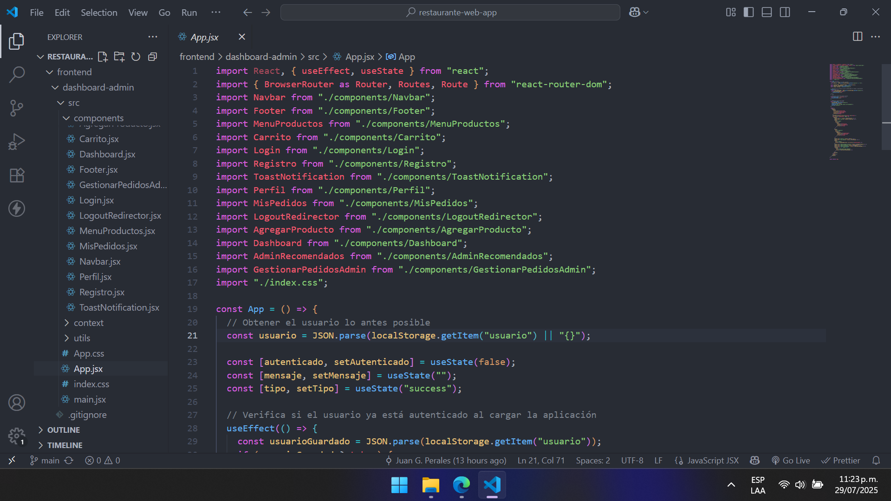891x501 pixels.
Task: Click the restaurante-web-app search box
Action: point(450,13)
